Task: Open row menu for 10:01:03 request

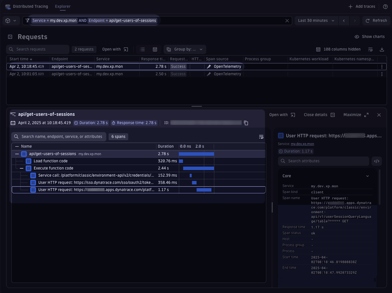Action: pos(382,74)
